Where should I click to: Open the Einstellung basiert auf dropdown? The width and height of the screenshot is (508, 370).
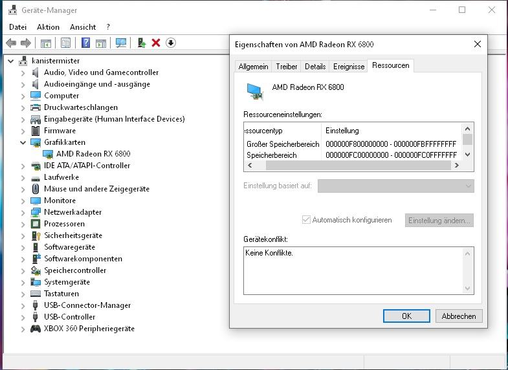[x=396, y=186]
